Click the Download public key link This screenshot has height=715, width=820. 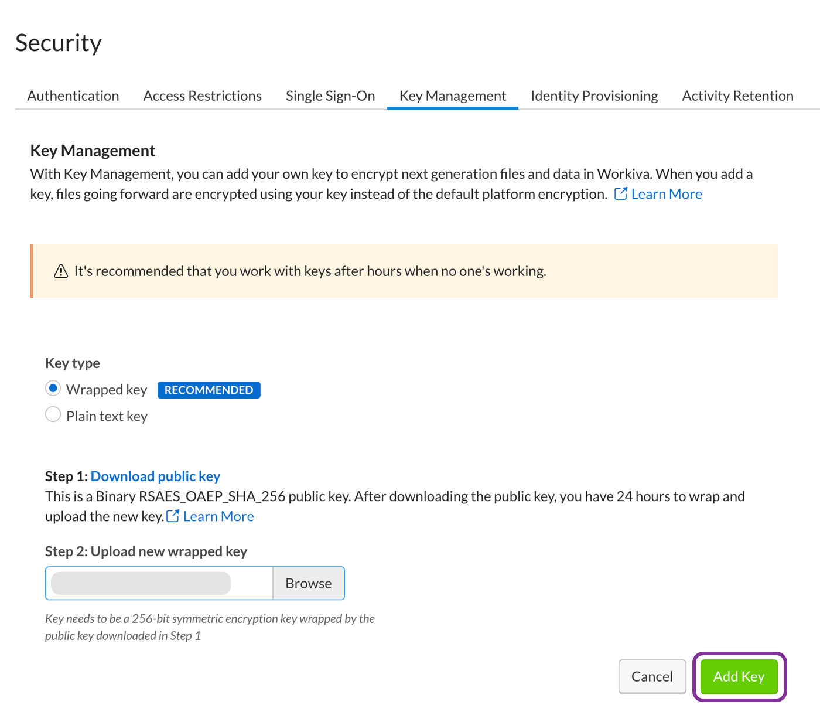[155, 476]
